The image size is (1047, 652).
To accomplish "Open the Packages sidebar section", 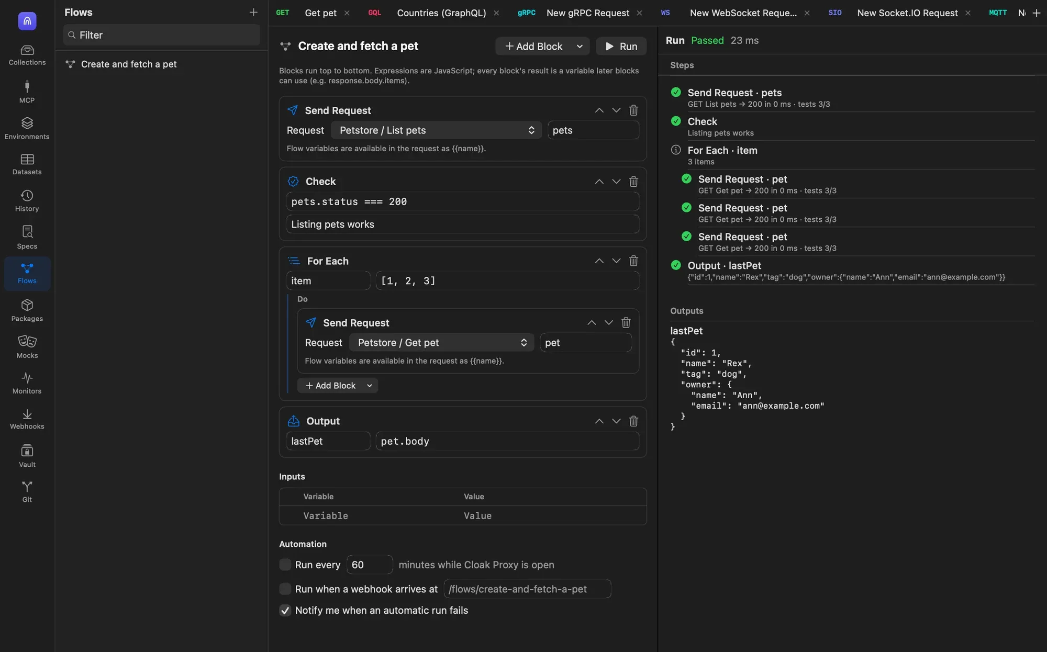I will 27,311.
